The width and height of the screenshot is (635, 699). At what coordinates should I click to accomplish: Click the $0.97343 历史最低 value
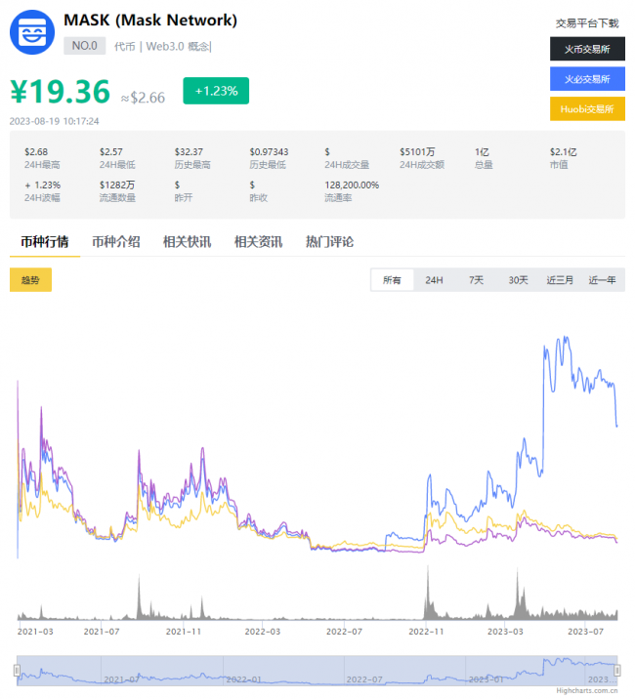coord(269,152)
